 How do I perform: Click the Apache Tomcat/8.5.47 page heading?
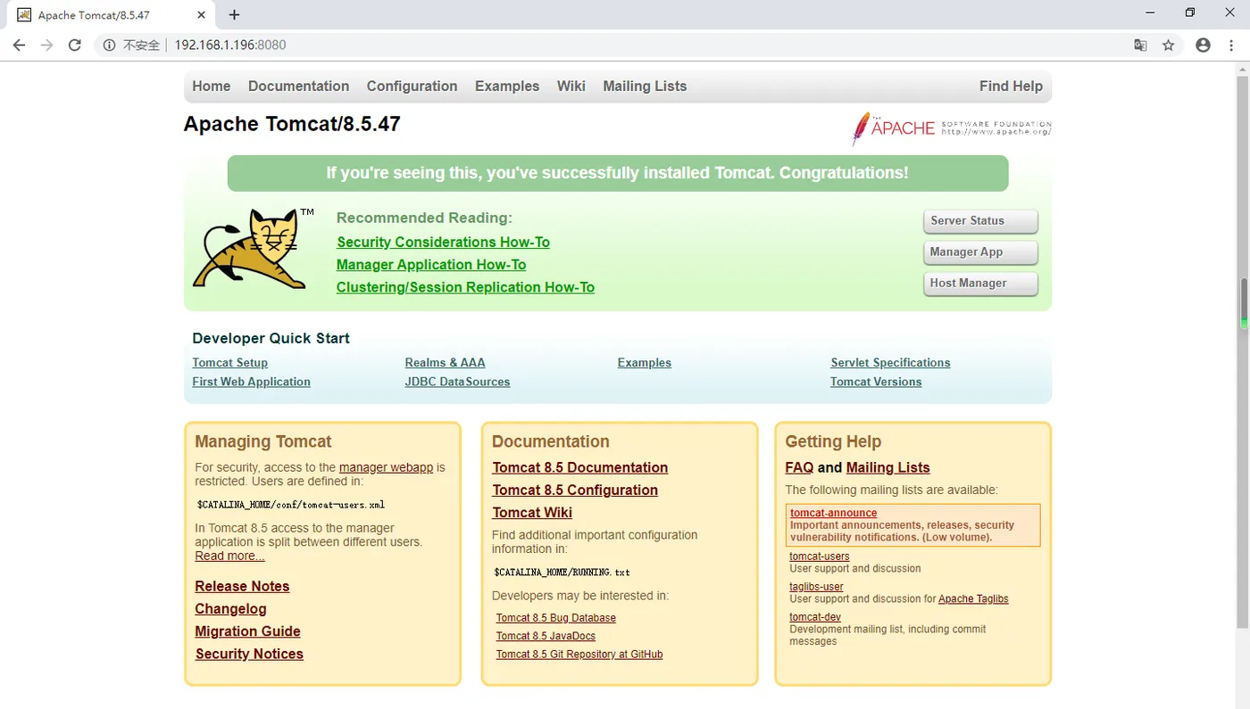point(292,124)
